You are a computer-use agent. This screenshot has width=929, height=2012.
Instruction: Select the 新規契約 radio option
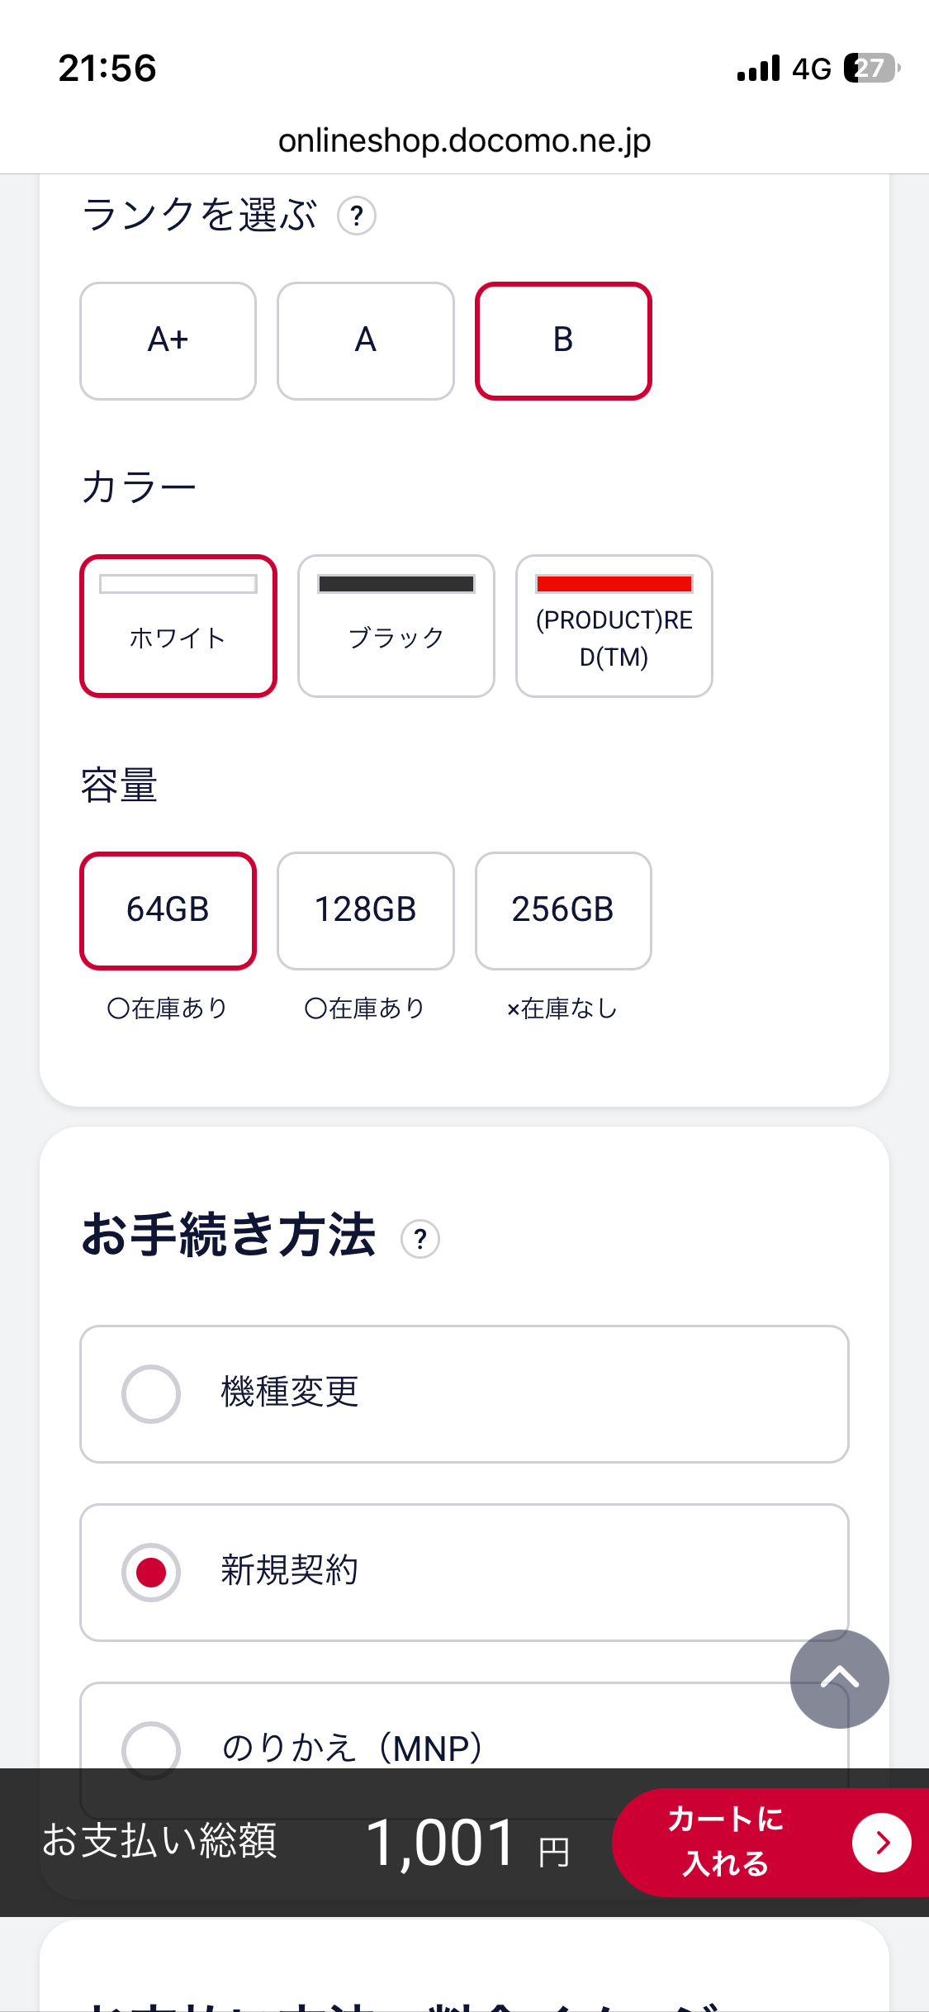point(151,1572)
